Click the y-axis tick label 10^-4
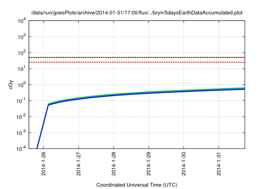 [21, 148]
